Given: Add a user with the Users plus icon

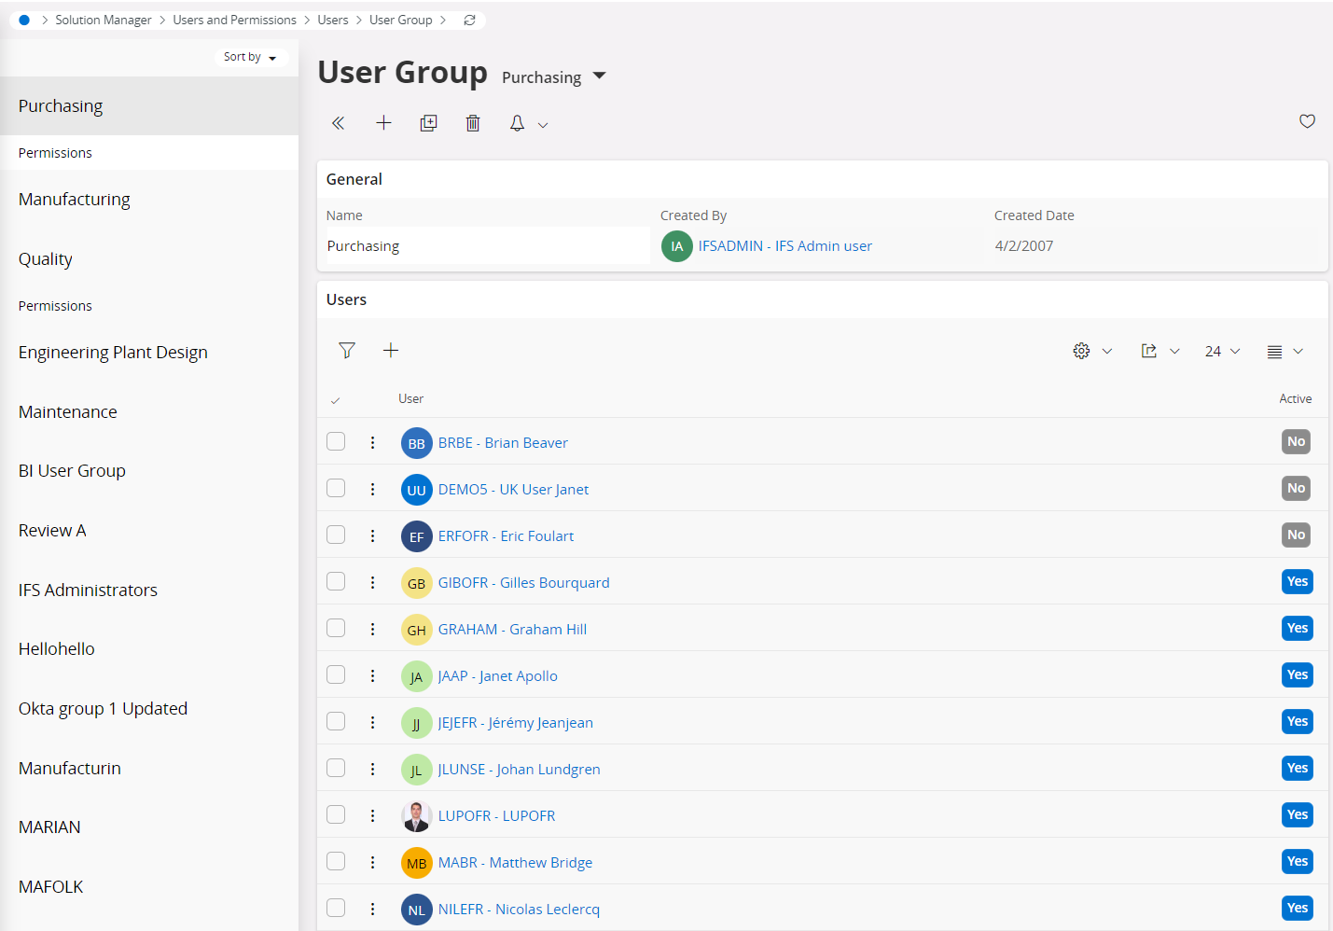Looking at the screenshot, I should 391,351.
